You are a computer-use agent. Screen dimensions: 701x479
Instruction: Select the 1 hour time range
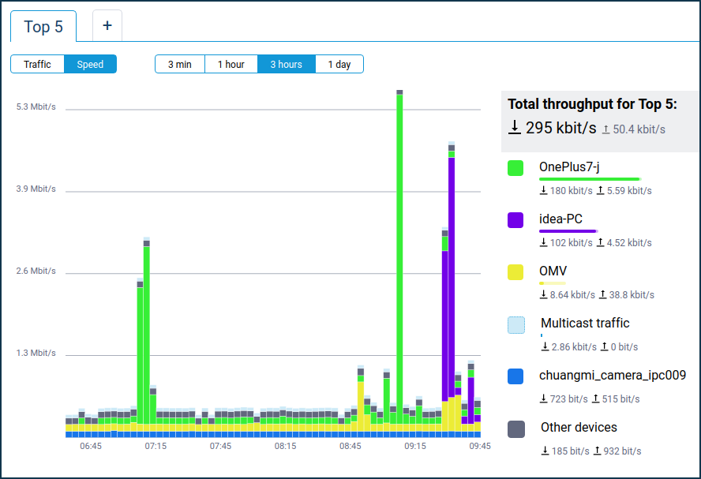click(231, 64)
